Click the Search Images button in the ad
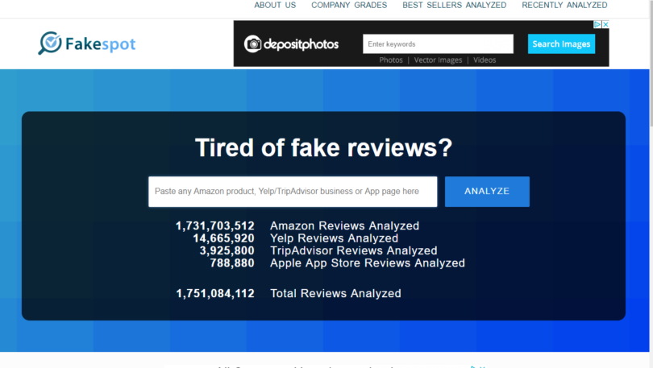The image size is (653, 368). [x=561, y=43]
